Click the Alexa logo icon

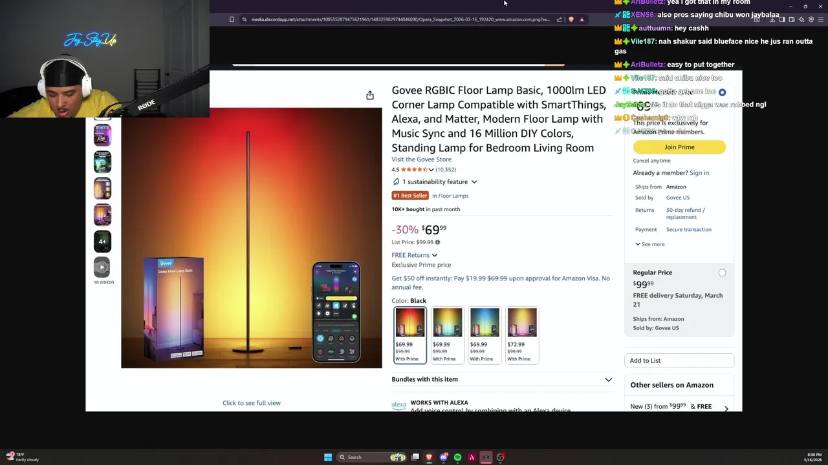point(398,406)
